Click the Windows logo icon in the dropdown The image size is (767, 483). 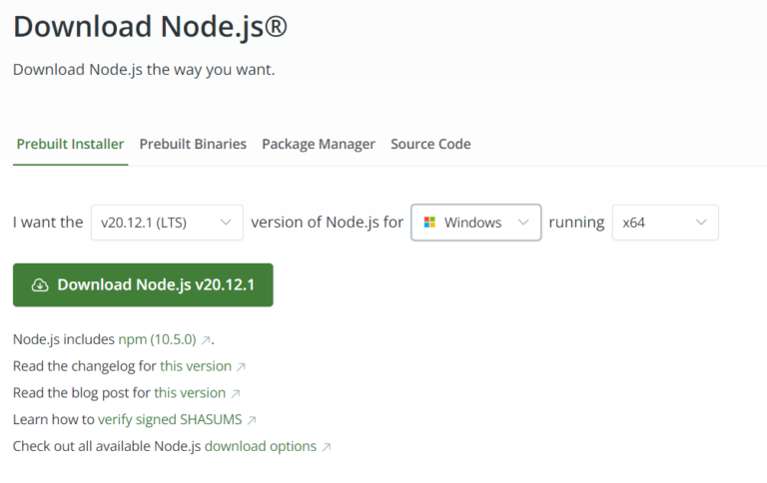[x=429, y=223]
